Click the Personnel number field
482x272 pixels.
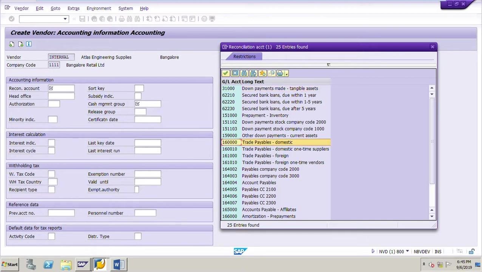pyautogui.click(x=145, y=213)
